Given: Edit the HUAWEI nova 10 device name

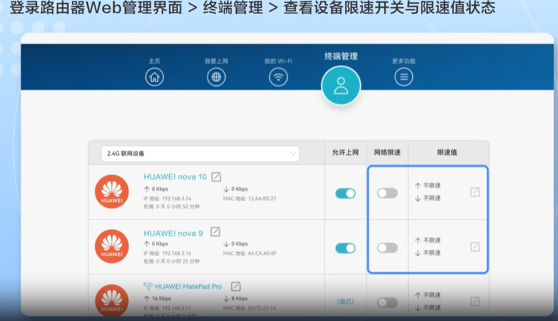Looking at the screenshot, I should [x=217, y=176].
